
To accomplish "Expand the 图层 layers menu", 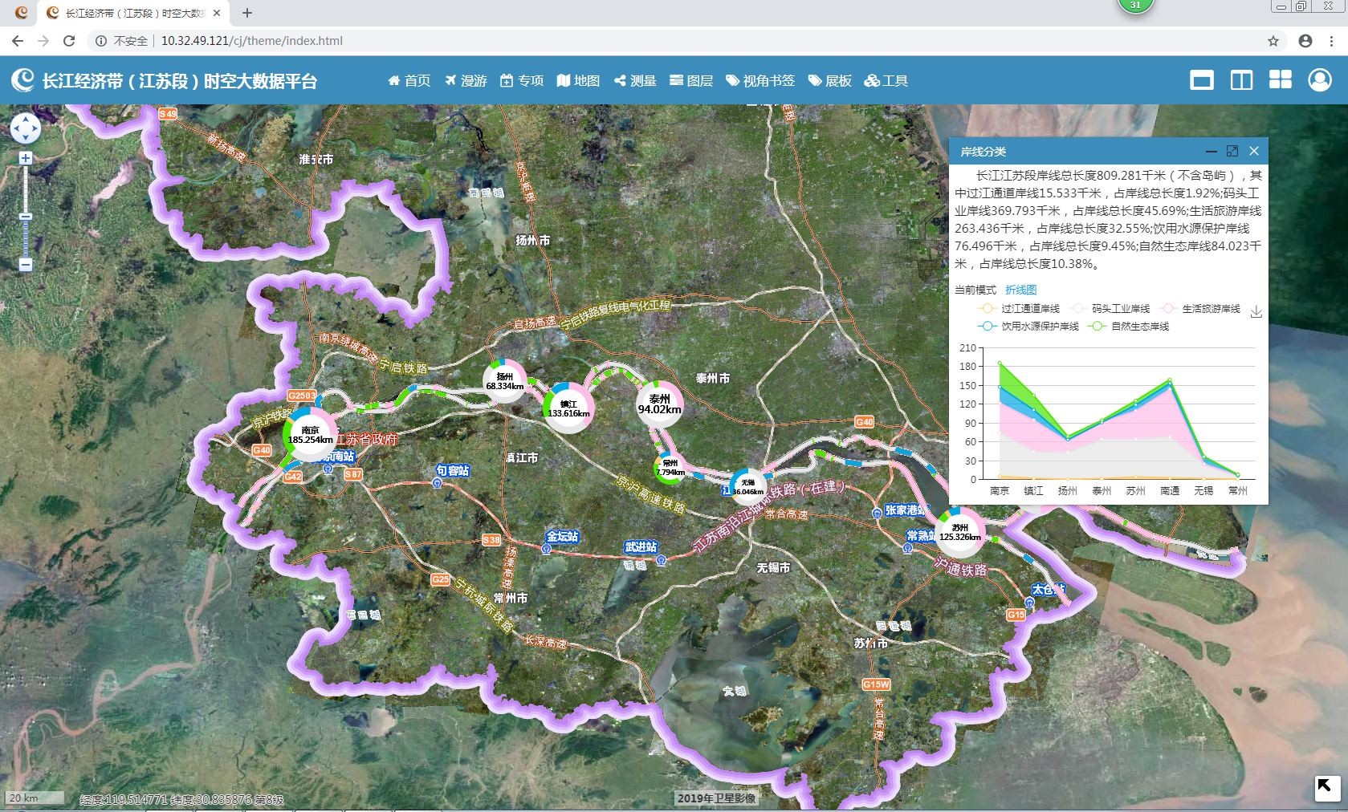I will click(691, 81).
